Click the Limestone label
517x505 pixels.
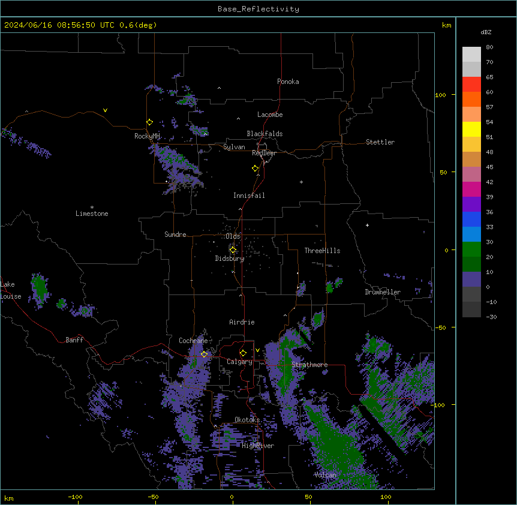coord(92,214)
